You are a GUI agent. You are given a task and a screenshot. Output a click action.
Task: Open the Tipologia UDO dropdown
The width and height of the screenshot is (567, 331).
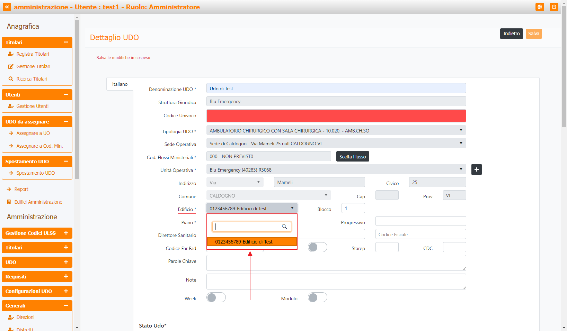336,130
